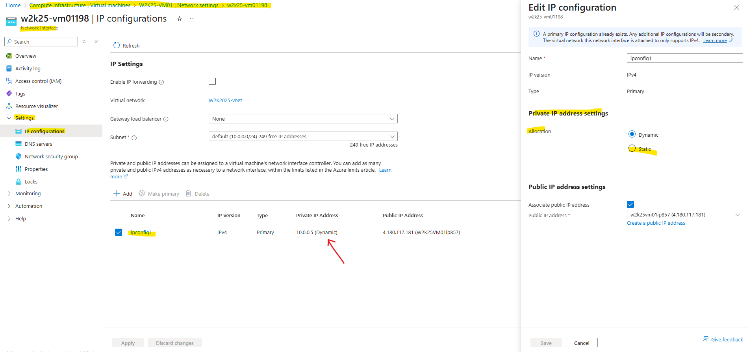
Task: Click the network interface resource icon
Action: (x=11, y=22)
